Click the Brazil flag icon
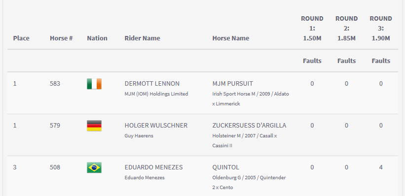 coord(94,167)
